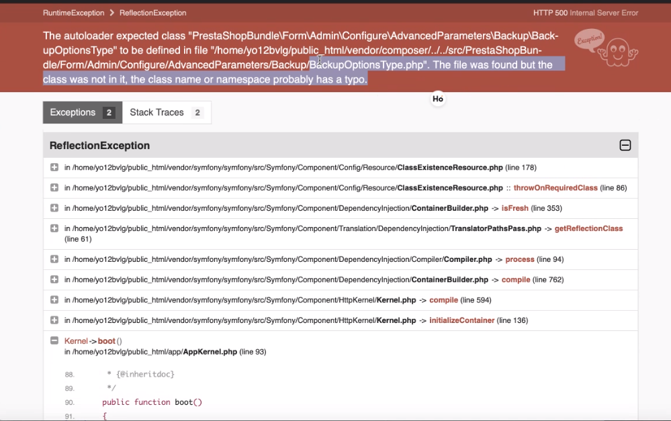Open the Exceptions tab

83,113
